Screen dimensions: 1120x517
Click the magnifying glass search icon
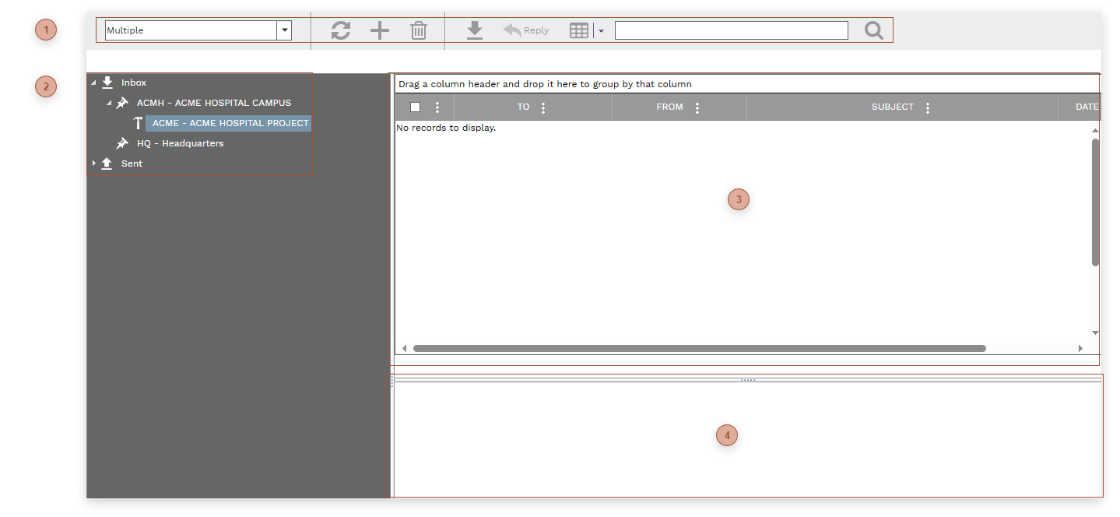click(874, 30)
